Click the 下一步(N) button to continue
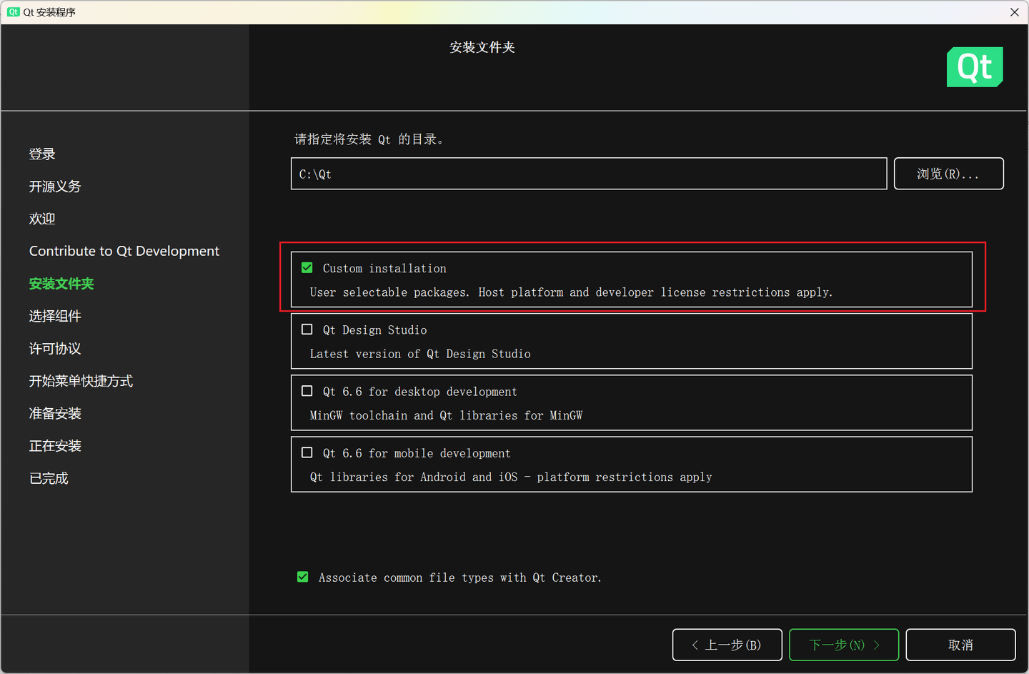Image resolution: width=1029 pixels, height=674 pixels. (x=843, y=644)
